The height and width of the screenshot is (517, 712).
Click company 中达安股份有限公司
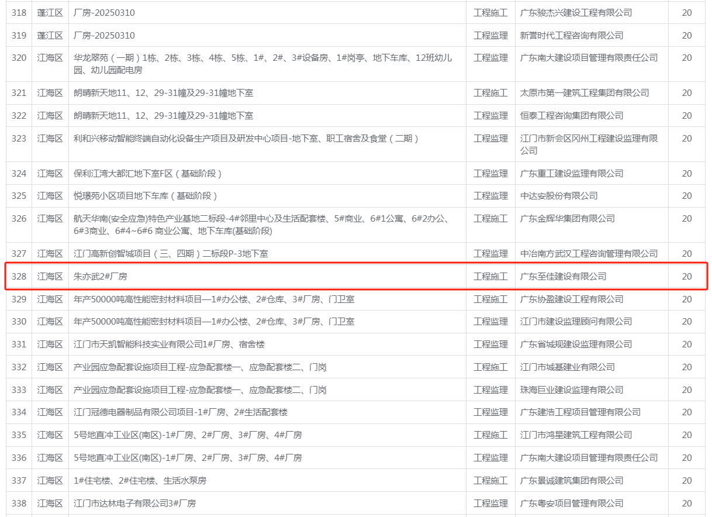559,195
